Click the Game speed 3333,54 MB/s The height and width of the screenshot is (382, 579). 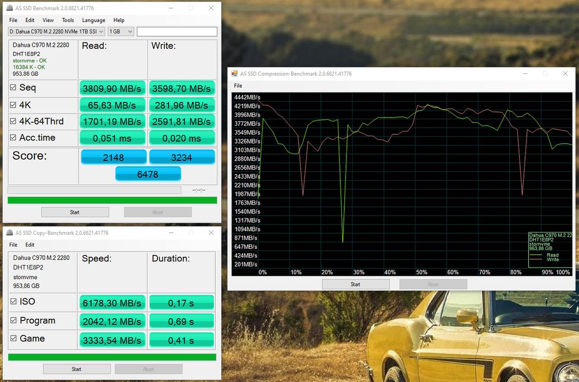(113, 340)
